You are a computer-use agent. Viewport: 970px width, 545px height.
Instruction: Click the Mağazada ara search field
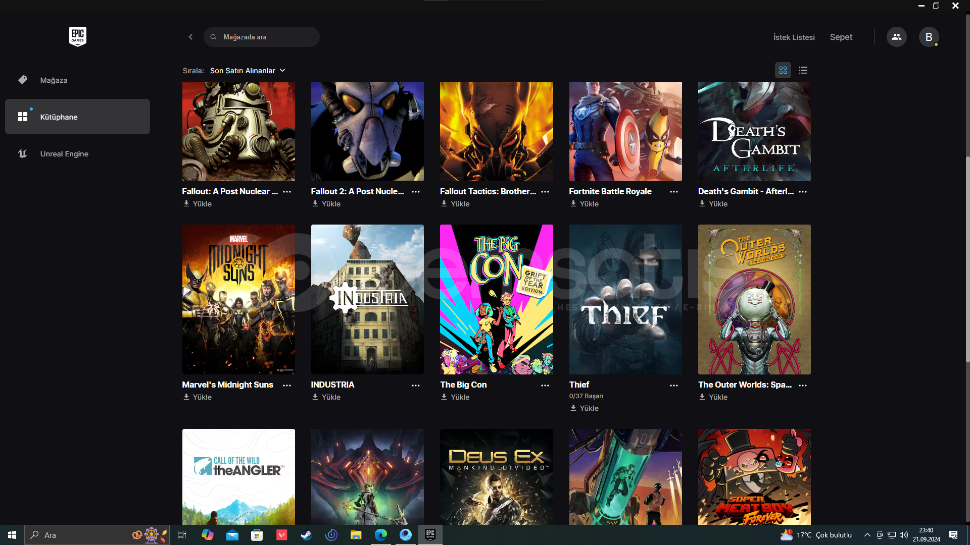(x=262, y=37)
